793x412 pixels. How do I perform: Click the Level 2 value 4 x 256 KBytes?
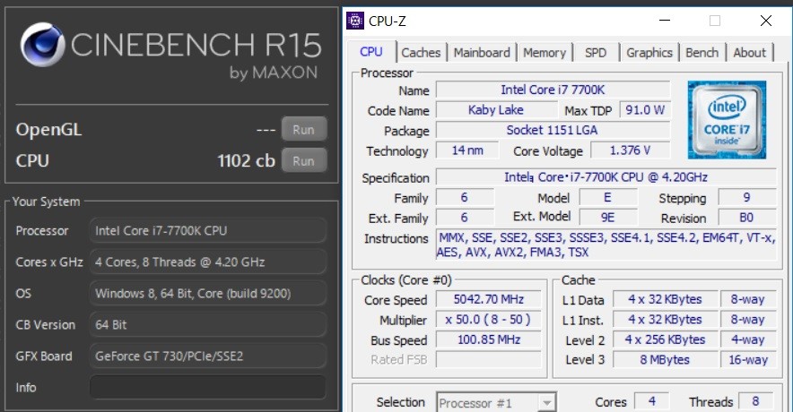(665, 339)
